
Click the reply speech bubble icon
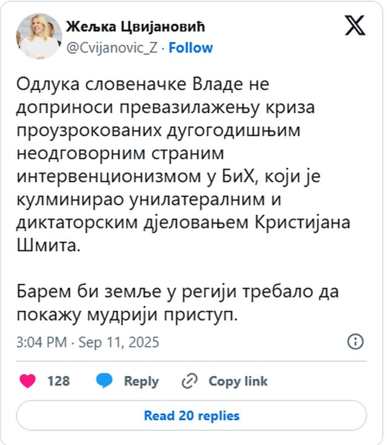(105, 381)
